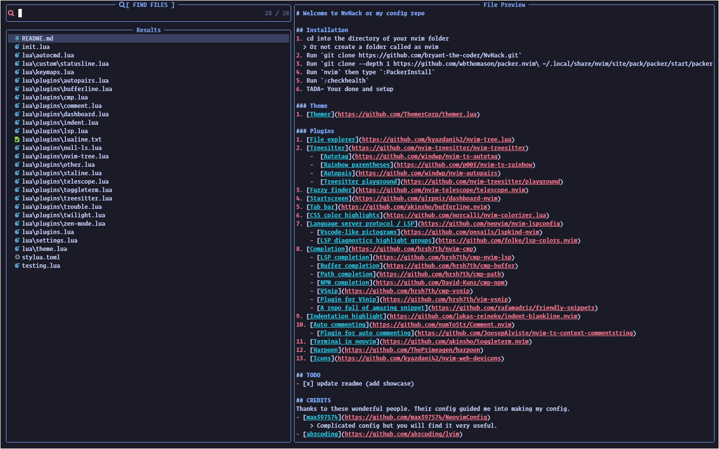Click the '## TODO' heading in preview
The image size is (719, 449).
click(x=308, y=375)
